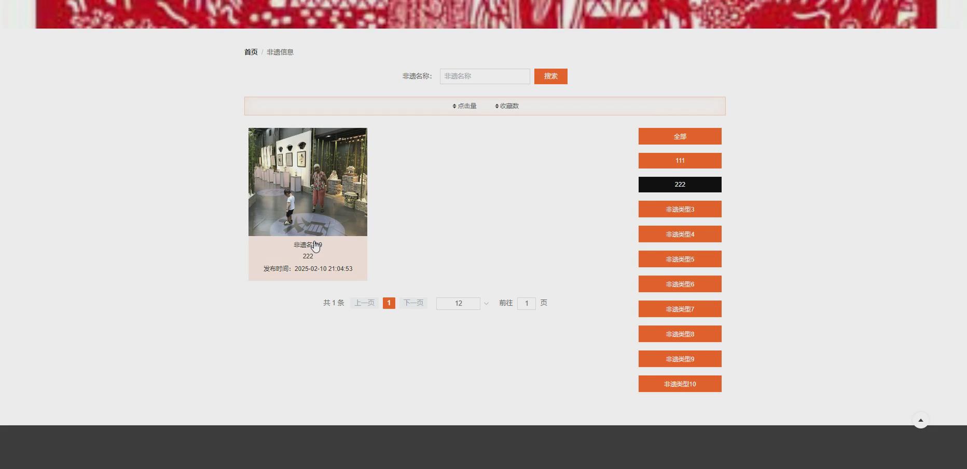Sort results by 收藏数
The image size is (967, 469).
pos(507,106)
